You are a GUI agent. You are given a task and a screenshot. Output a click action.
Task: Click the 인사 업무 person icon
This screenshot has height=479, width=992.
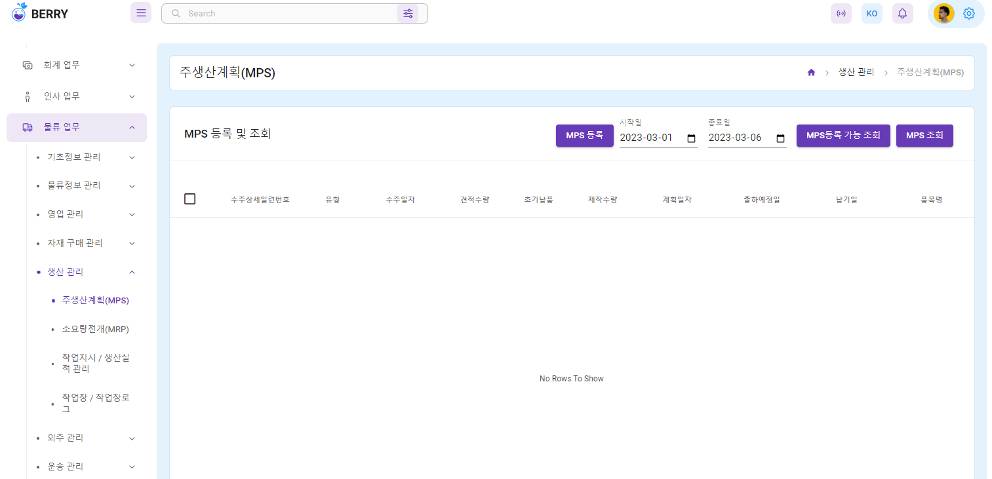(28, 96)
